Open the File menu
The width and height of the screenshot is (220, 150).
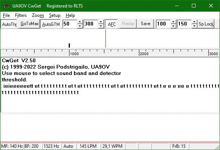(6, 15)
